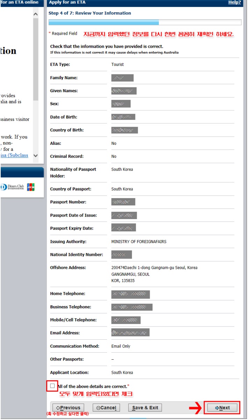The width and height of the screenshot is (248, 420).
Task: Click the redacted Family Name value
Action: (x=122, y=78)
